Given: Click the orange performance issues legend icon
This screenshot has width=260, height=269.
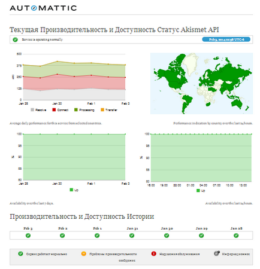Looking at the screenshot, I should tap(84, 253).
